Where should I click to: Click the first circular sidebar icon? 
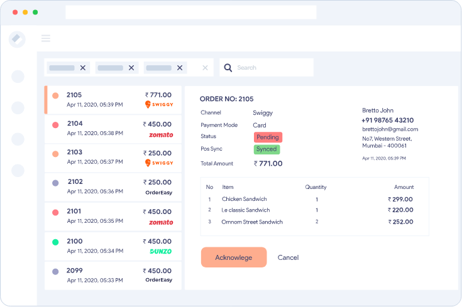point(18,77)
